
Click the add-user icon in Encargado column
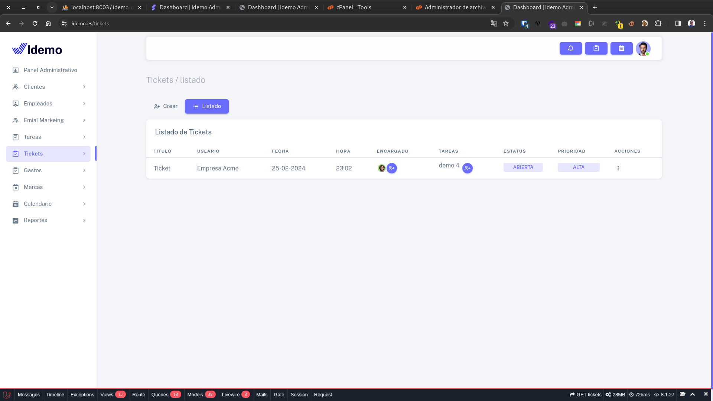[x=391, y=168]
